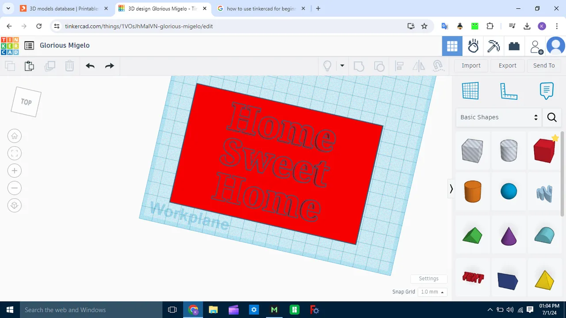Collapse the shapes panel with the chevron

coord(451,189)
